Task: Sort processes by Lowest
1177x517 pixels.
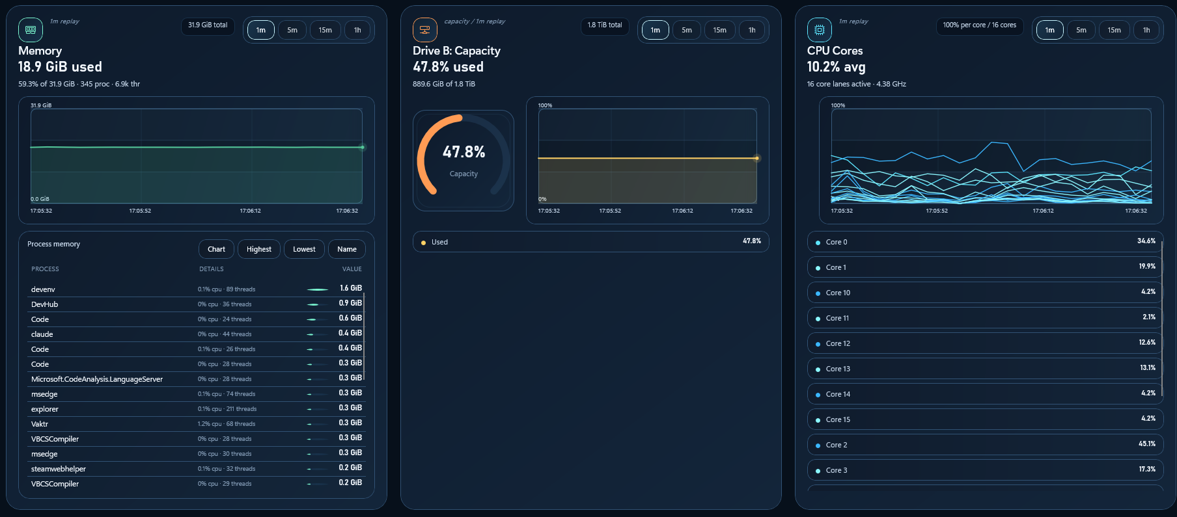Action: click(304, 249)
